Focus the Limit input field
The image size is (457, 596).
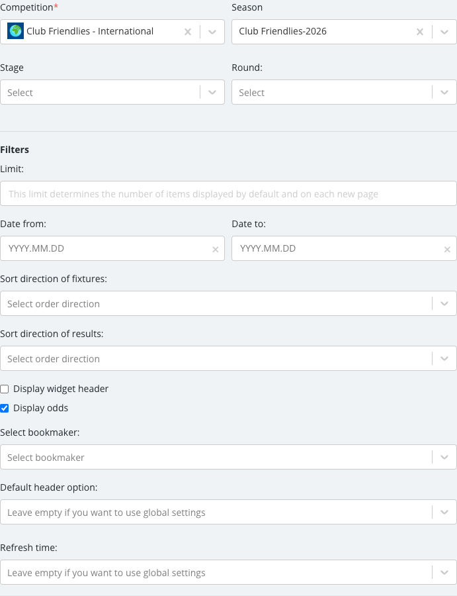[228, 193]
